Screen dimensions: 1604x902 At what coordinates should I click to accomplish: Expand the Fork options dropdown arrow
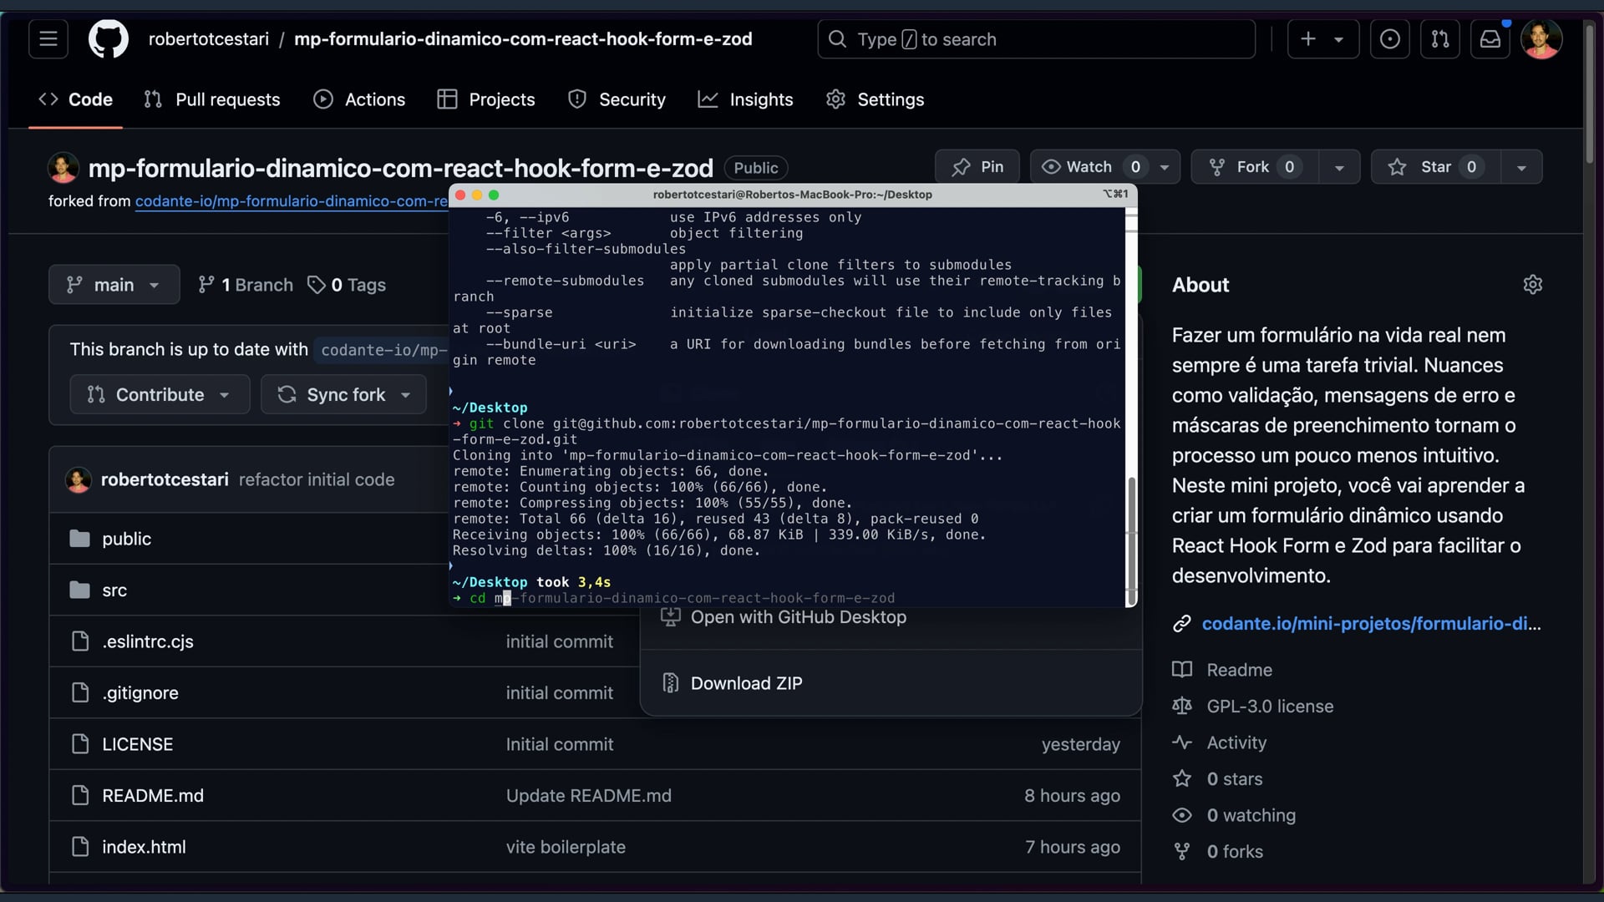1339,167
